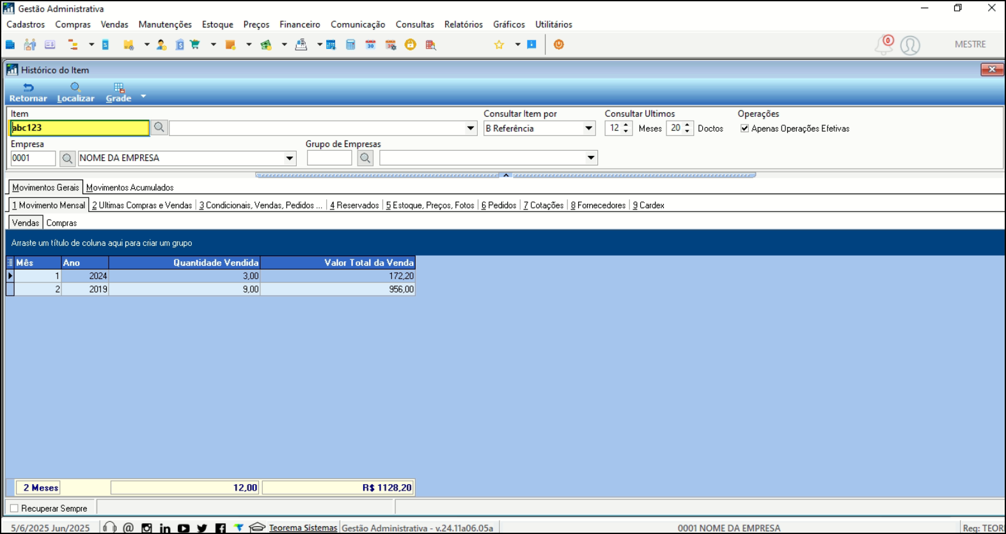The height and width of the screenshot is (534, 1006).
Task: Click the YouTube icon in status bar
Action: pos(184,528)
